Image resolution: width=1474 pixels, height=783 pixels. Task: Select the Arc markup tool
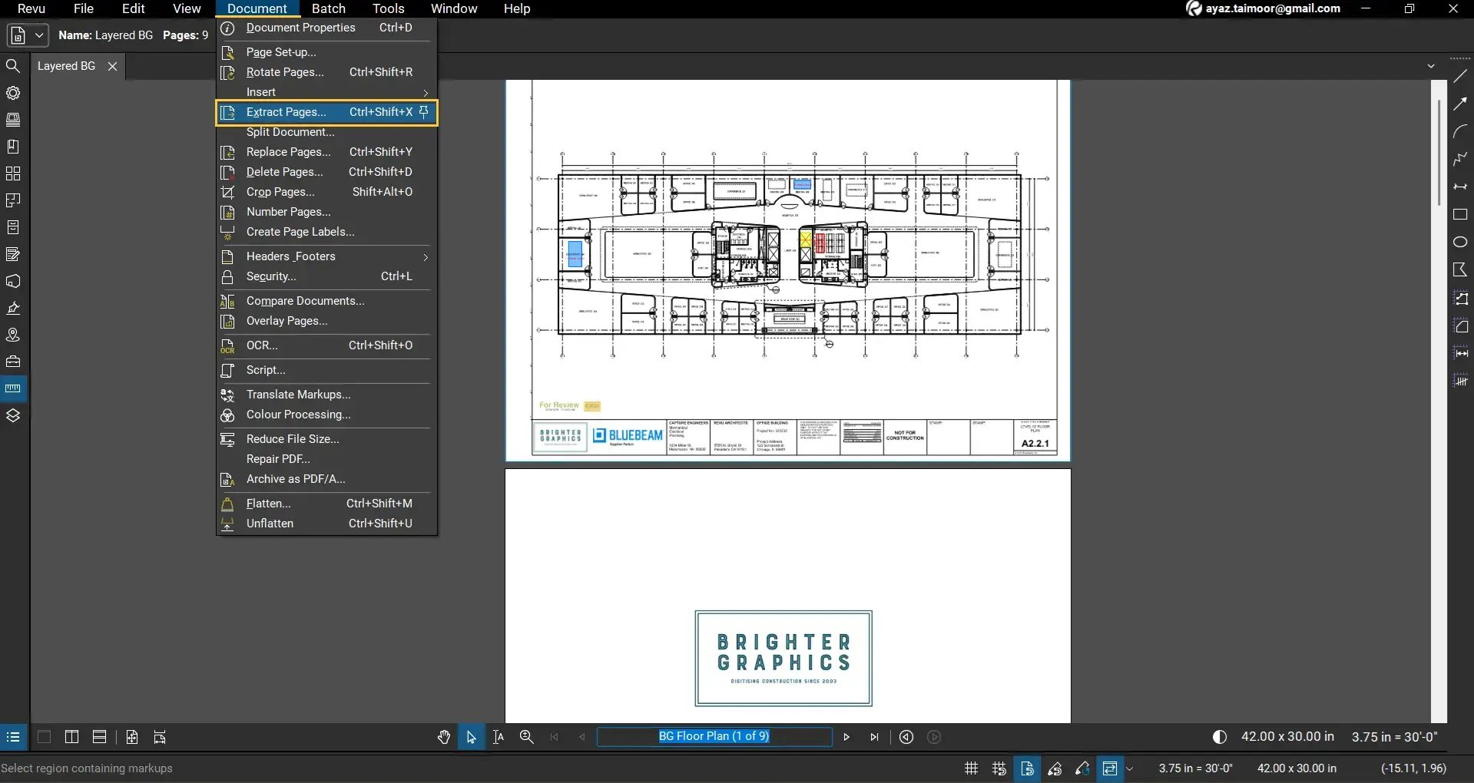pyautogui.click(x=1460, y=132)
